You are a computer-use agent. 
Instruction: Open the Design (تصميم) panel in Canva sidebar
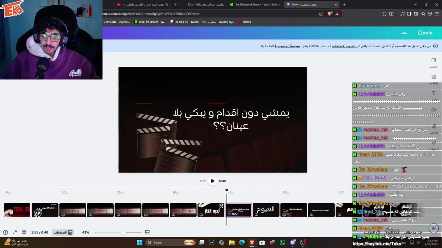[434, 63]
